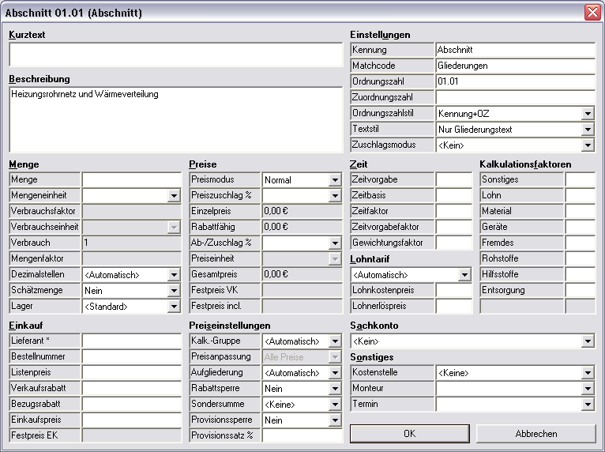Open the Preiszuschlag % dropdown

[335, 195]
